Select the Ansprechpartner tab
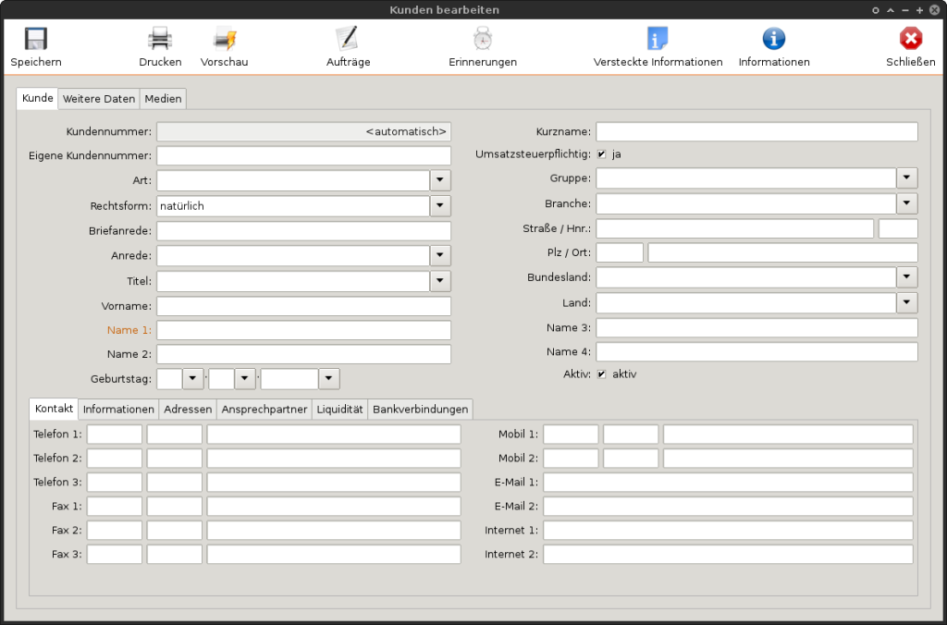This screenshot has width=947, height=625. click(264, 410)
